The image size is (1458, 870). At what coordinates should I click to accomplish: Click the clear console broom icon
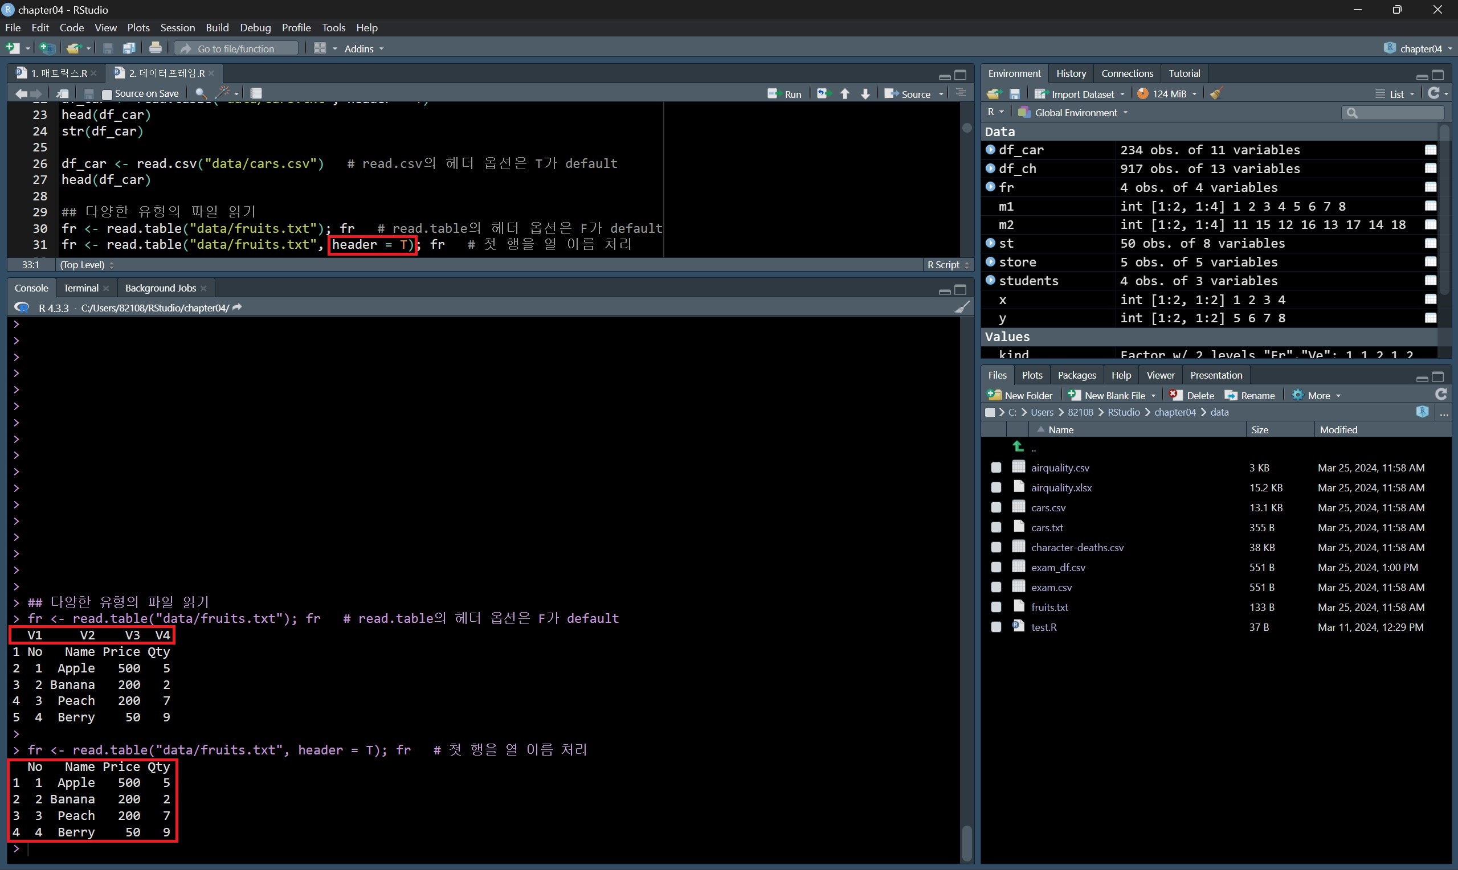point(961,308)
